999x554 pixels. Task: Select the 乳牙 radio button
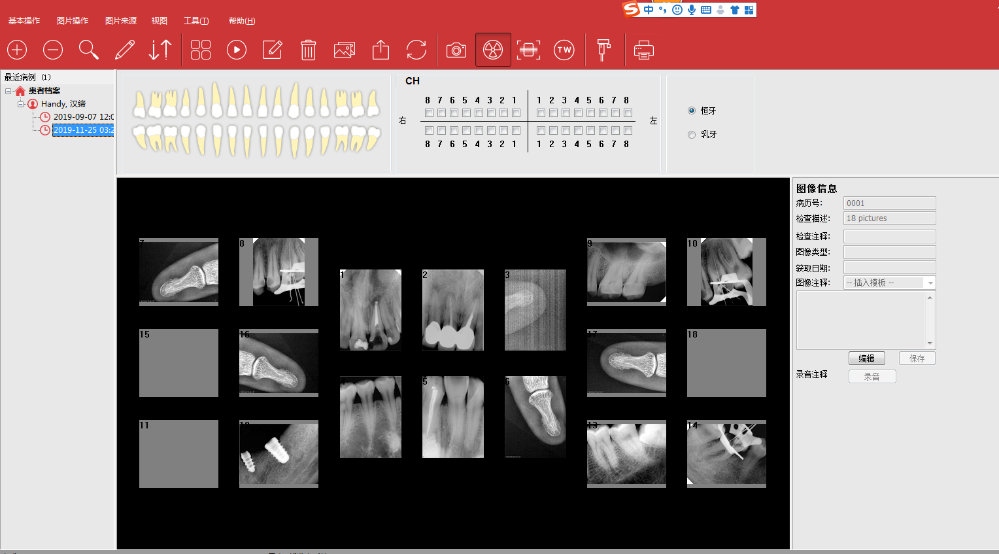pyautogui.click(x=692, y=134)
